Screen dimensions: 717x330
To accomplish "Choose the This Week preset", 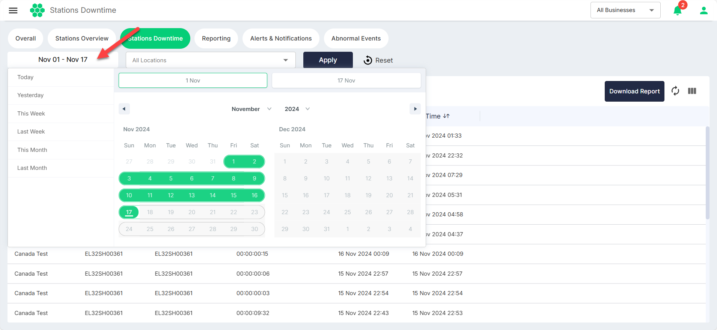I will [61, 114].
